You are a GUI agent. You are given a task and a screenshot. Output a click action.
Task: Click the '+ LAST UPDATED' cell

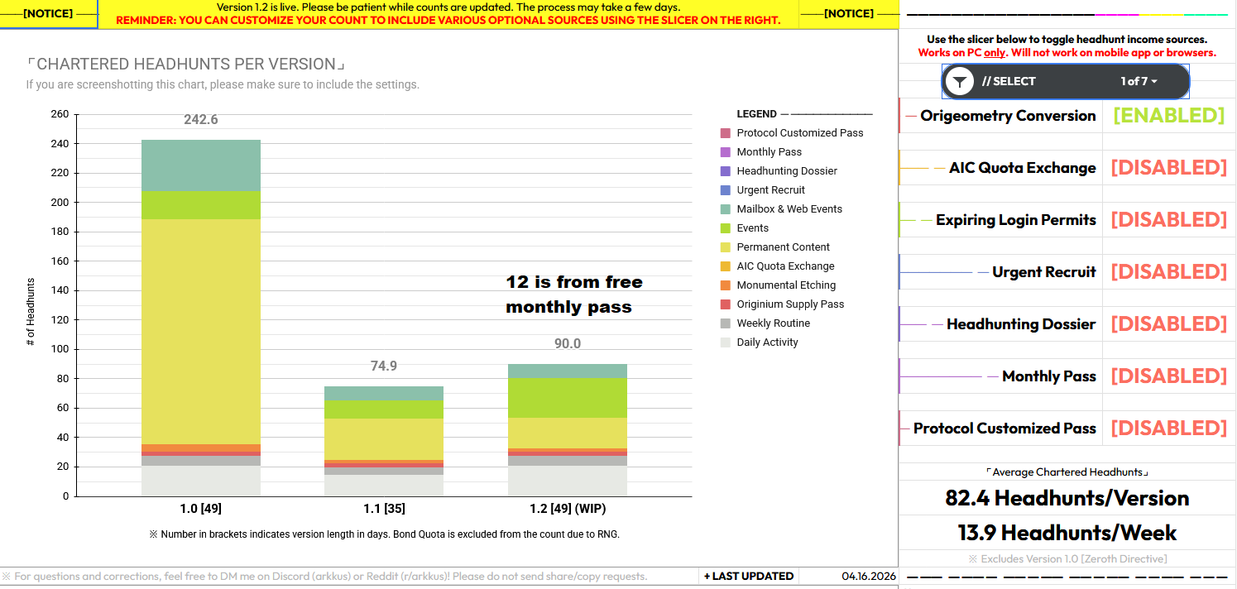(x=749, y=577)
